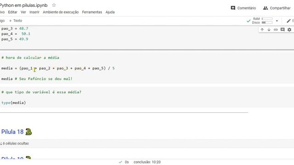294x165 pixels.
Task: Open the Comentário panel
Action: point(243,8)
